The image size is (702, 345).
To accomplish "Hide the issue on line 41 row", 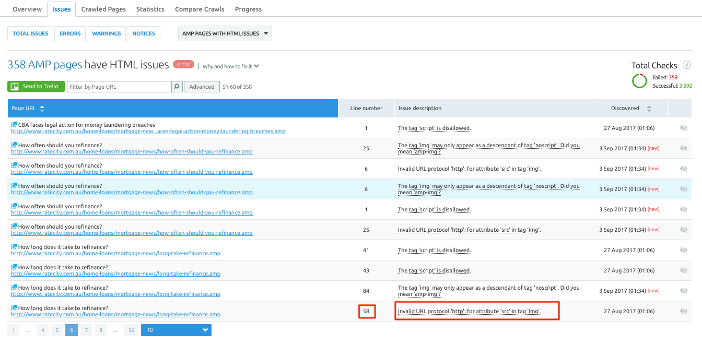I will coord(684,250).
